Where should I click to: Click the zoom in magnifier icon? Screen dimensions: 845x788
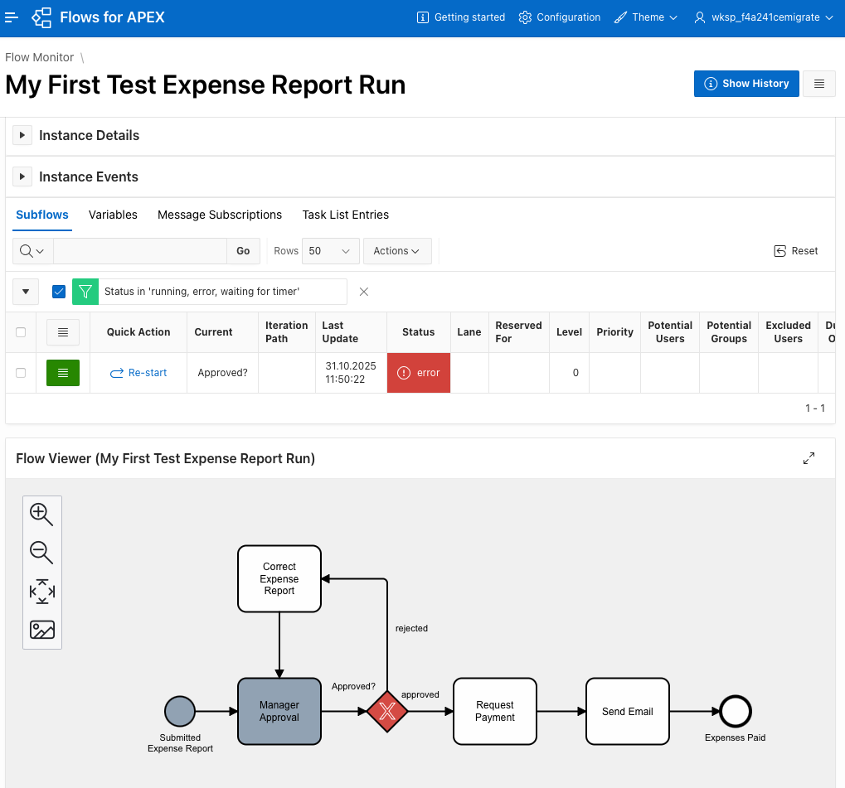[x=41, y=515]
